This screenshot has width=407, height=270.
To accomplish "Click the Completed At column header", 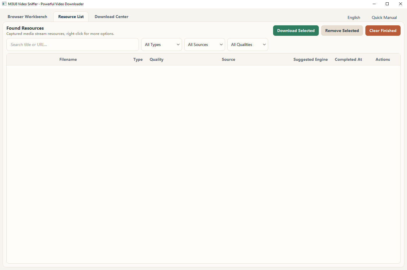I will point(348,59).
